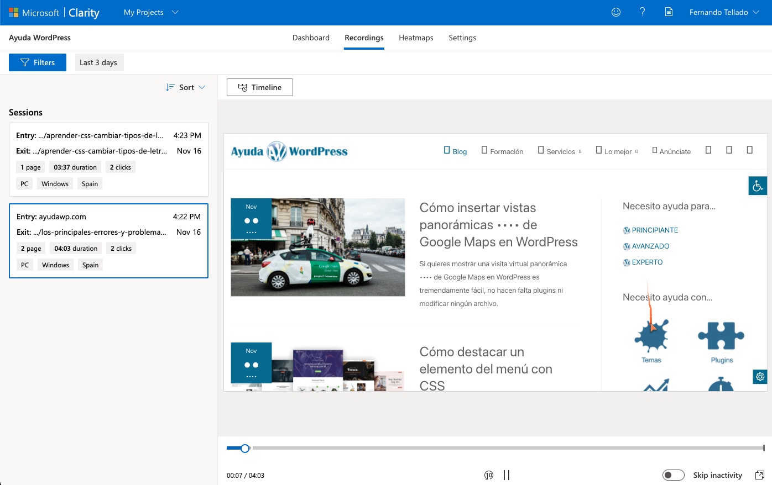Screen dimensions: 772x485
Task: Open the Sort dropdown for sessions
Action: click(186, 87)
